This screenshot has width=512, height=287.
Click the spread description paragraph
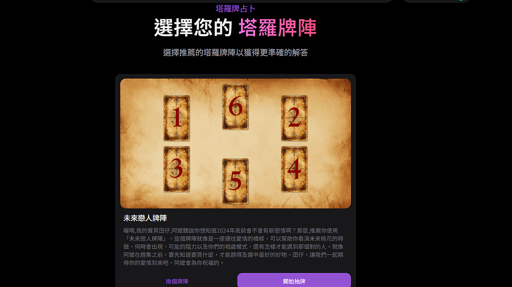[x=234, y=247]
